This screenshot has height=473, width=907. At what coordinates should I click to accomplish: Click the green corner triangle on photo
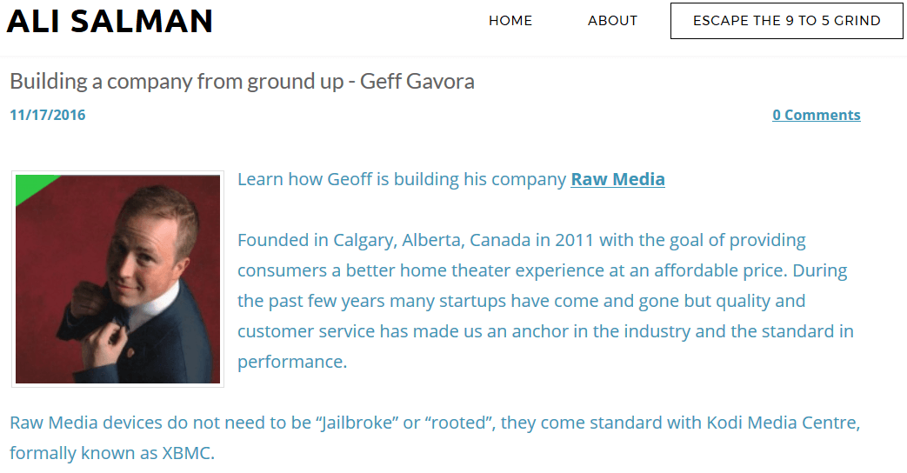point(30,184)
